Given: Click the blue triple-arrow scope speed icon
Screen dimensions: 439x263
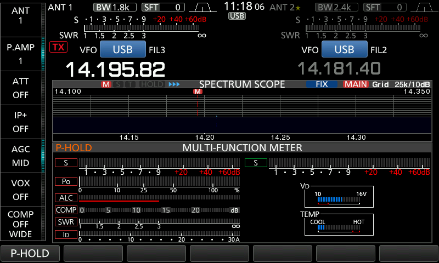Looking at the screenshot, I should pyautogui.click(x=174, y=84).
